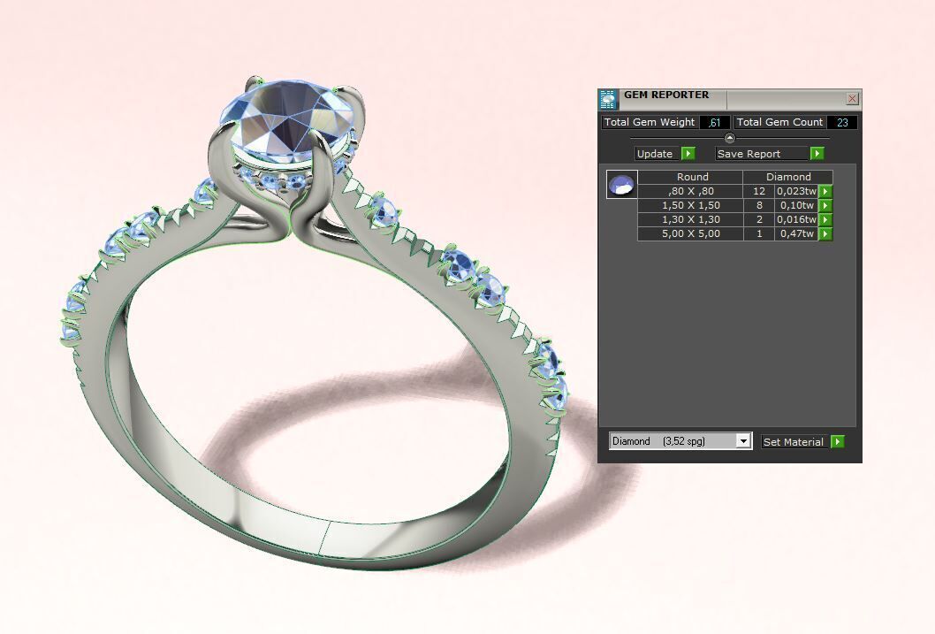Image resolution: width=935 pixels, height=634 pixels.
Task: Open the Diamond (3,52 spg) material dropdown
Action: [x=680, y=441]
